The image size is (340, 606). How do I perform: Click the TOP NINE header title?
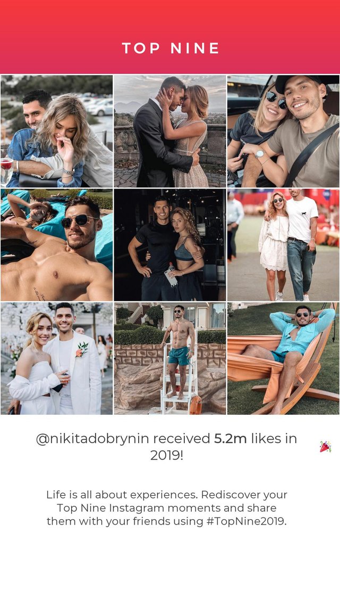pos(171,48)
